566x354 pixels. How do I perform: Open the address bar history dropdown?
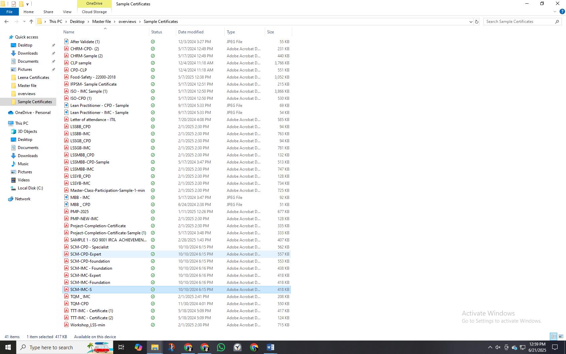pyautogui.click(x=471, y=22)
